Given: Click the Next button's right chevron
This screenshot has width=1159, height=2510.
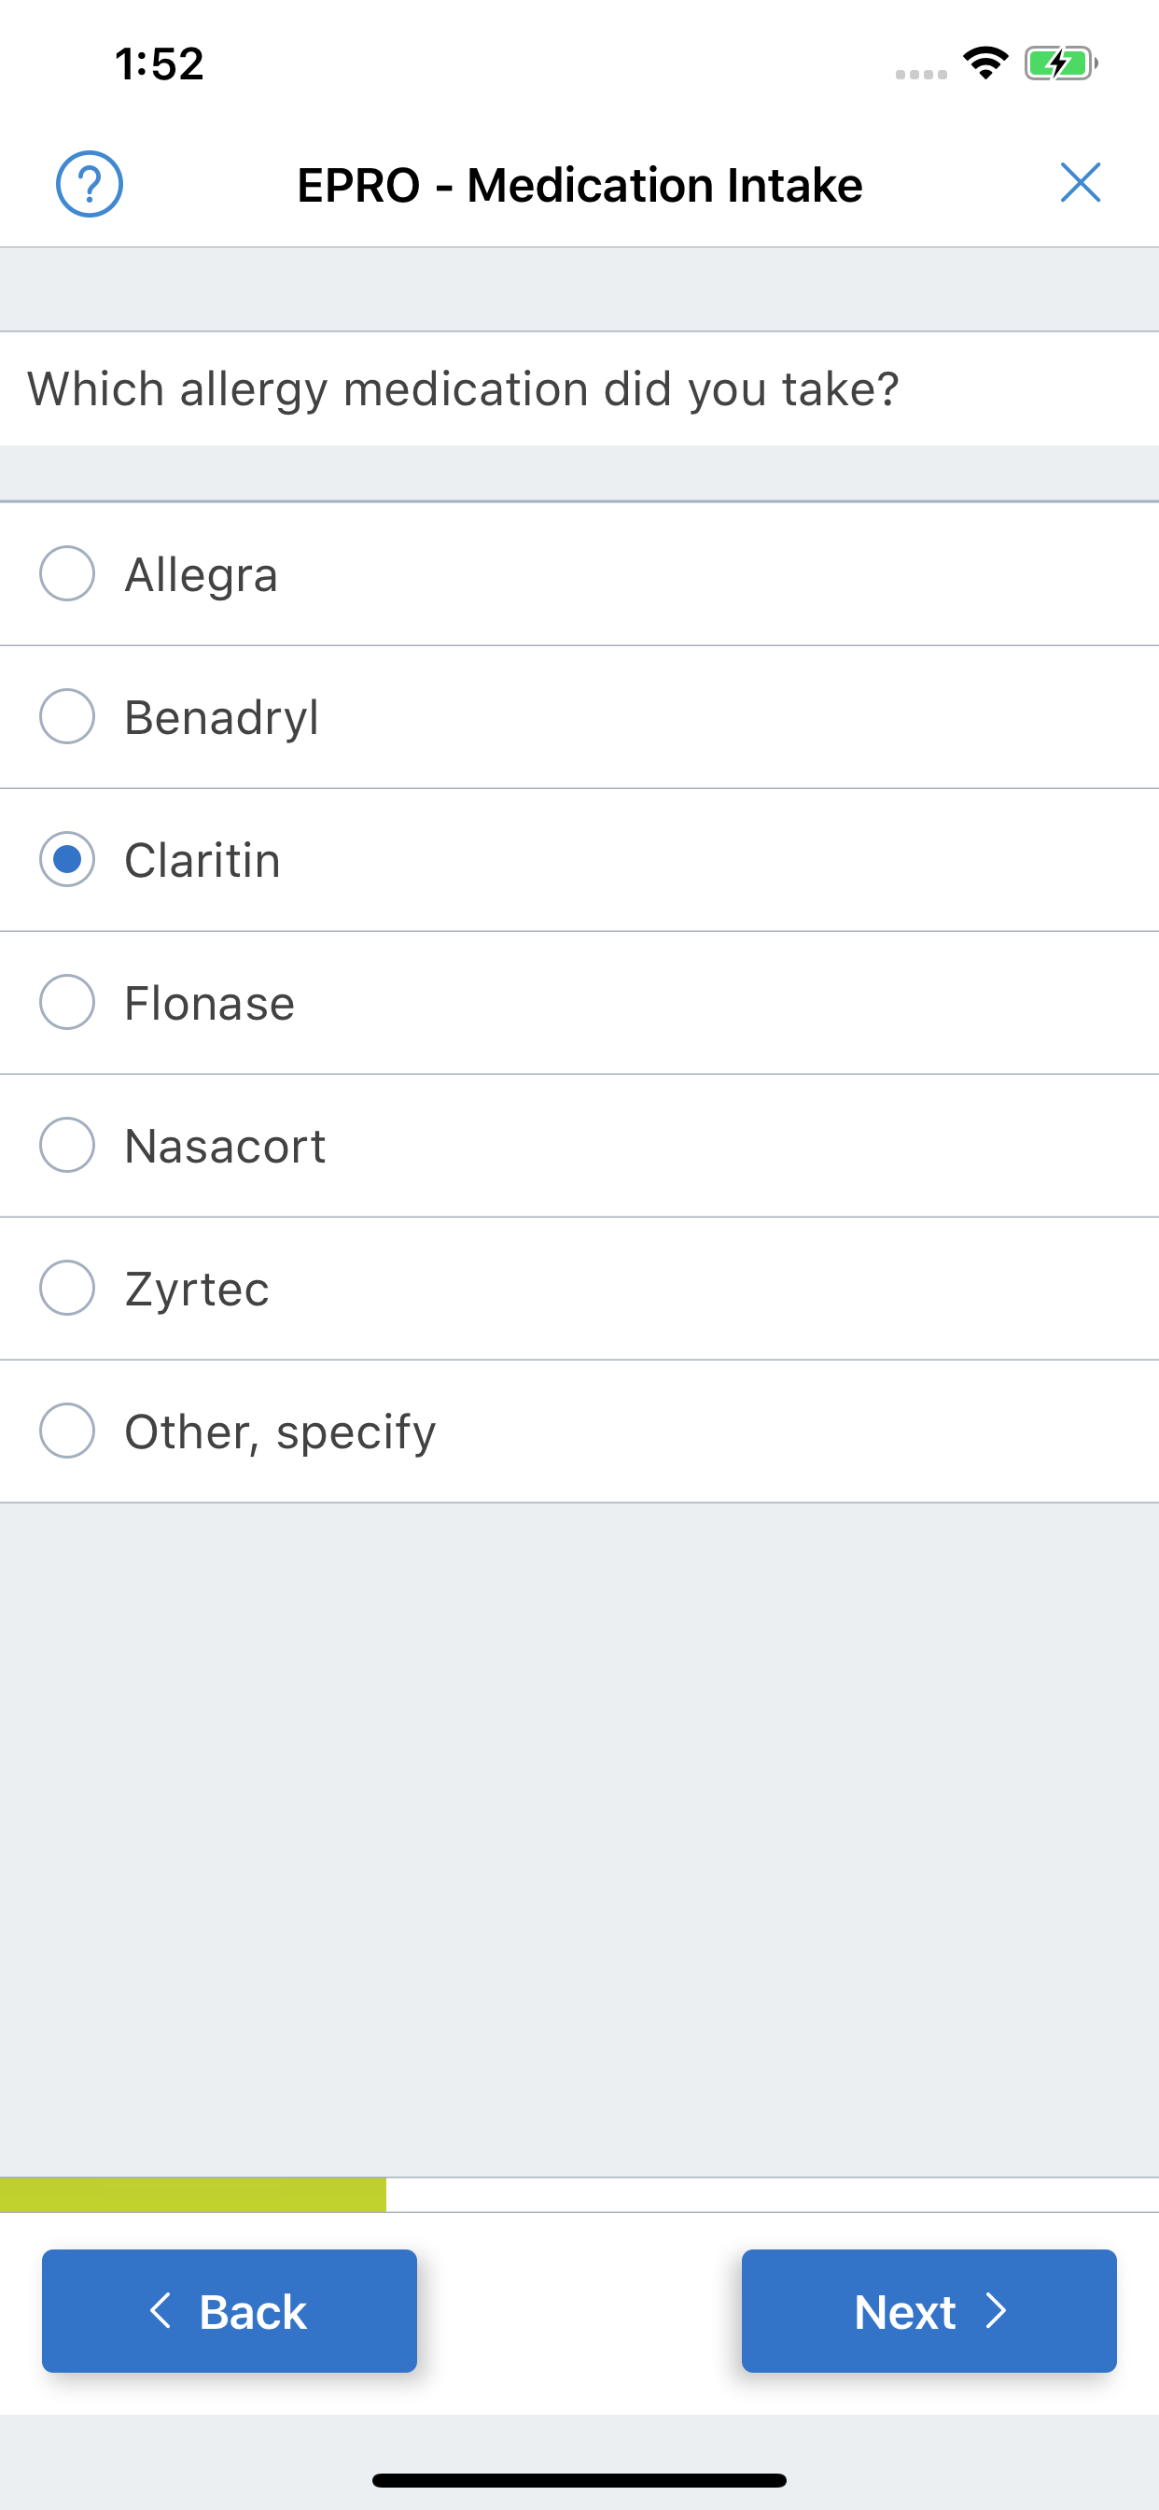Looking at the screenshot, I should tap(996, 2311).
